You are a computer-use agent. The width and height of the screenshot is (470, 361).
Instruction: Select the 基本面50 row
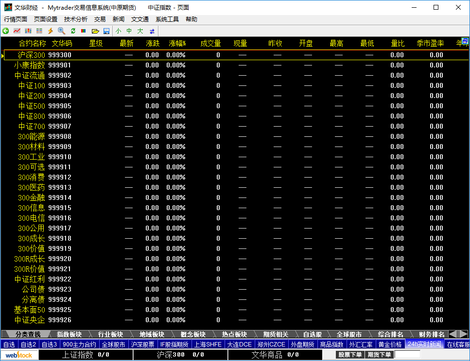235,310
